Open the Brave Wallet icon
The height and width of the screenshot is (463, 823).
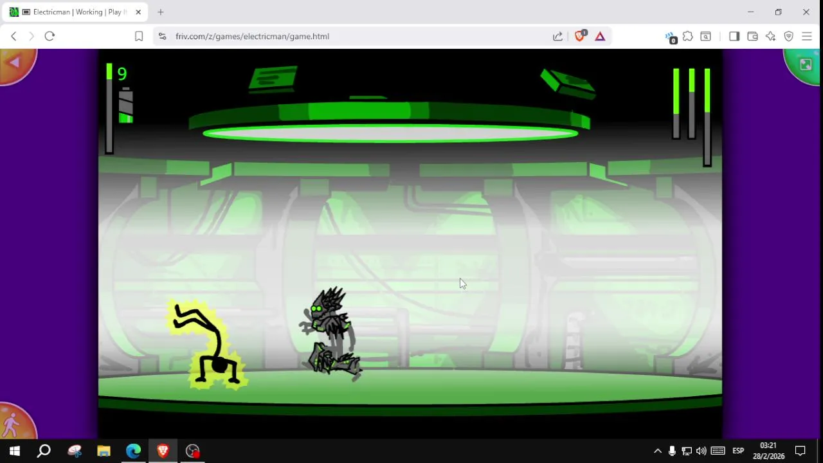[752, 37]
